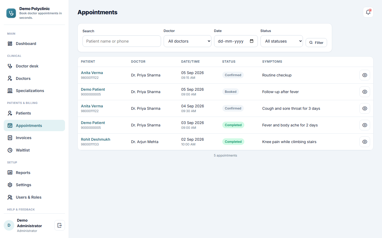Go to Invoices

click(34, 138)
